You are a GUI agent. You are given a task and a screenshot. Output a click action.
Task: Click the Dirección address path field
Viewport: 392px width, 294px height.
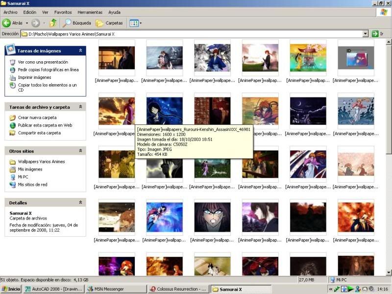pos(192,34)
